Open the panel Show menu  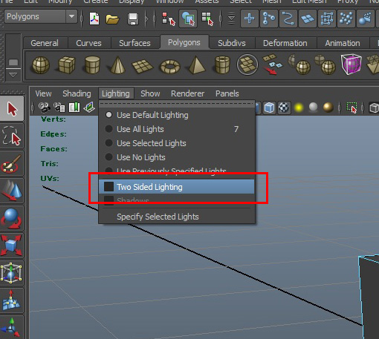point(150,93)
